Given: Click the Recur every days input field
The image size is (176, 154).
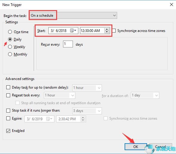Looking at the screenshot, I should click(x=68, y=44).
